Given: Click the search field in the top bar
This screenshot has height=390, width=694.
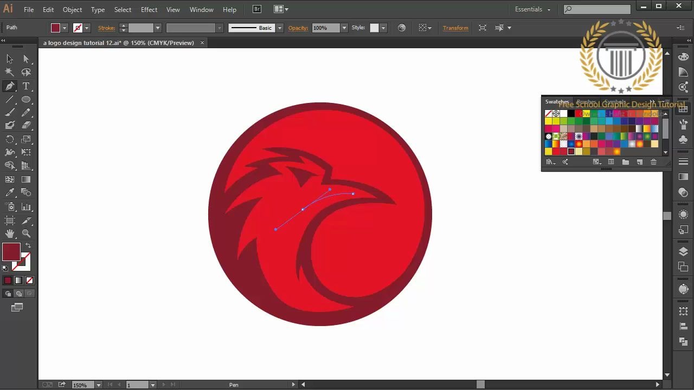Looking at the screenshot, I should tap(596, 9).
